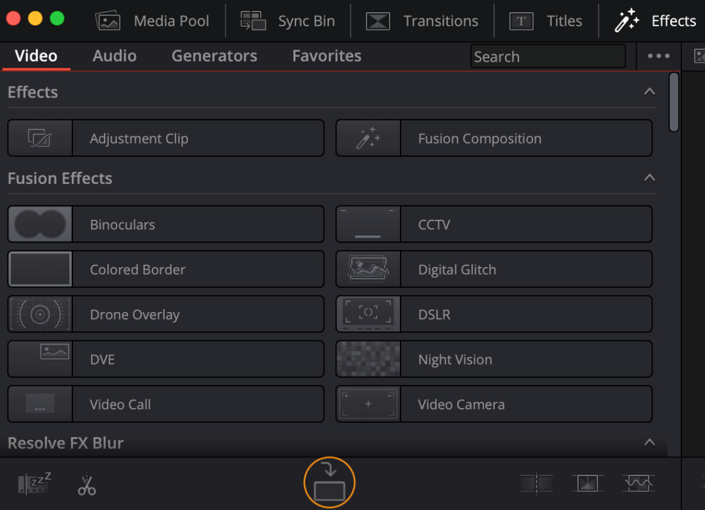Click the circled Smart Insert button
The width and height of the screenshot is (705, 510).
[329, 482]
